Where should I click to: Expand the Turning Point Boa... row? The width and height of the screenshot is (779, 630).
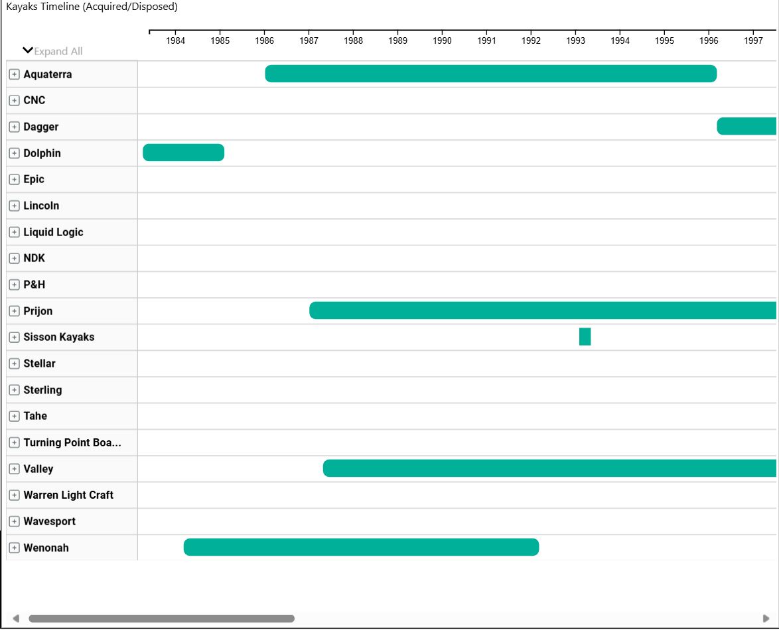pyautogui.click(x=15, y=442)
